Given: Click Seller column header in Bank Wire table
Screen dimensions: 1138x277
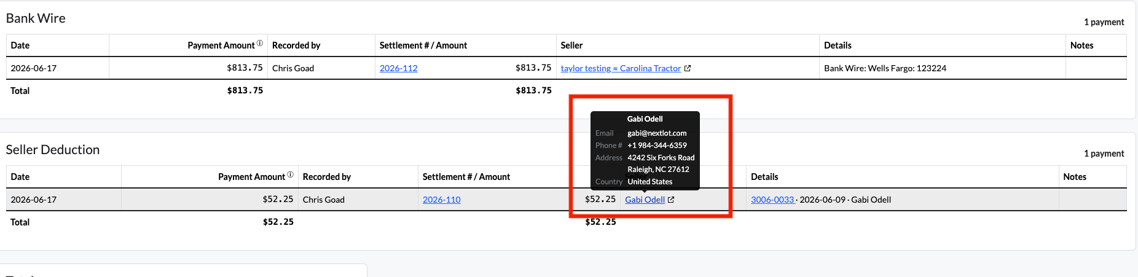Looking at the screenshot, I should pos(571,45).
